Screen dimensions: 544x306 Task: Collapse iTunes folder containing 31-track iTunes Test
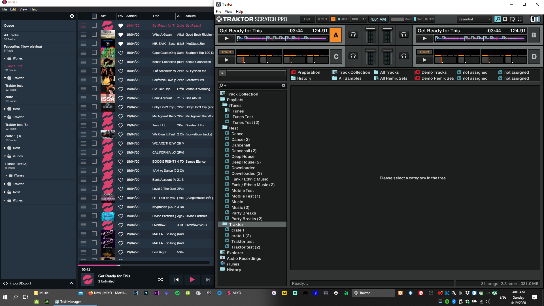pos(5,58)
